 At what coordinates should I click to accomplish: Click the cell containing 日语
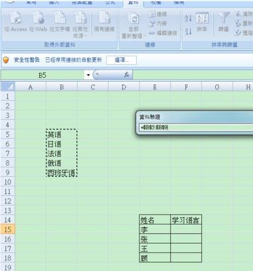62,144
